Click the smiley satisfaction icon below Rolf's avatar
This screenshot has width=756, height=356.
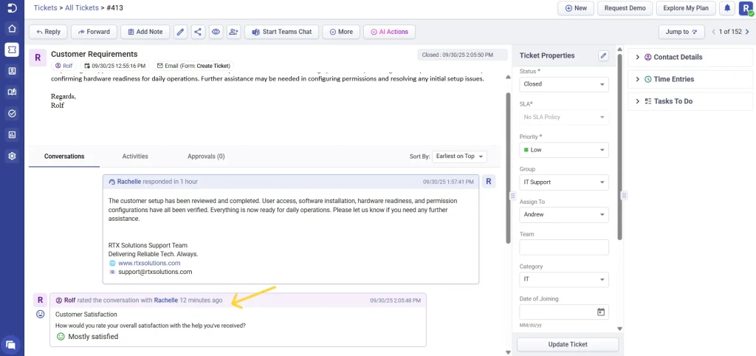[41, 314]
